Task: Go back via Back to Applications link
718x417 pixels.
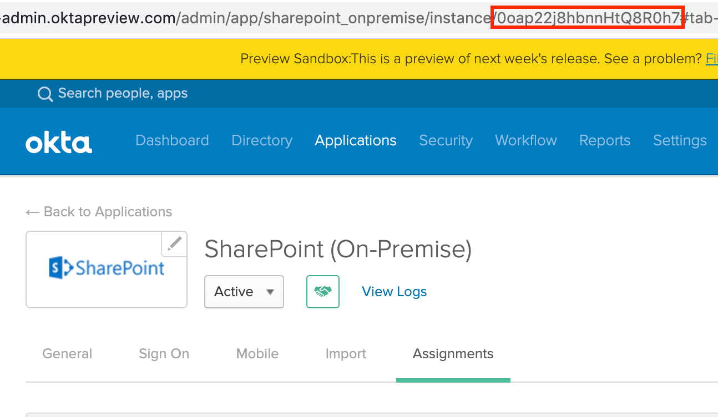Action: (99, 212)
